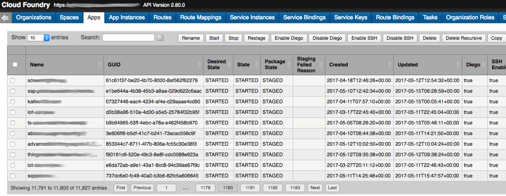Open the Service Bindings tab
Screen dimensions: 506x196
[304, 18]
